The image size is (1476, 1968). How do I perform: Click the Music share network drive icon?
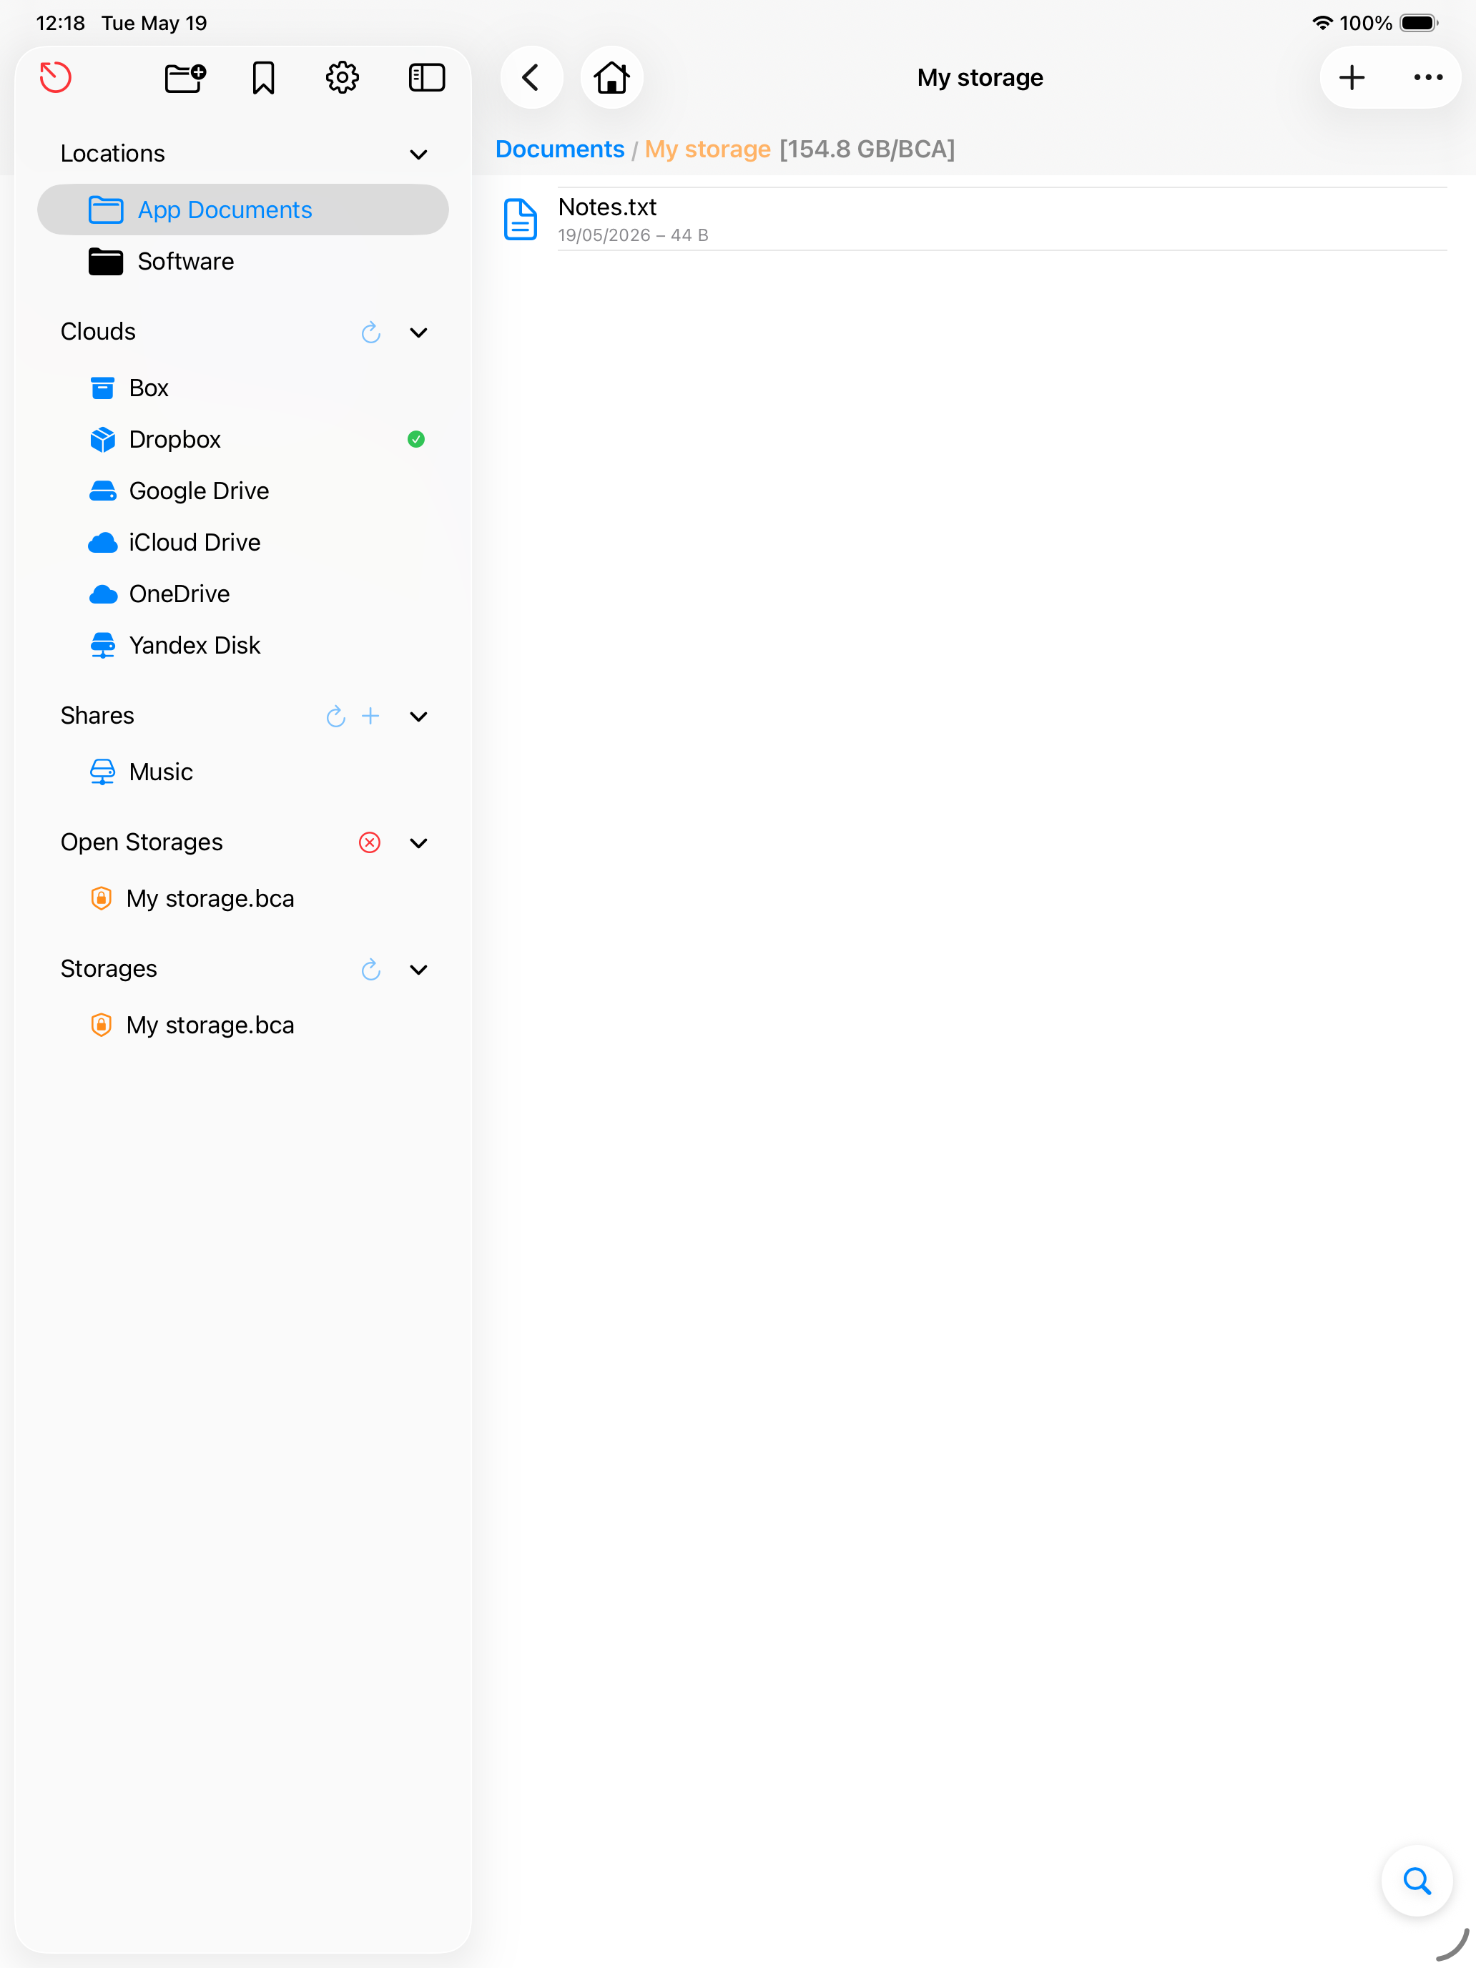point(103,772)
